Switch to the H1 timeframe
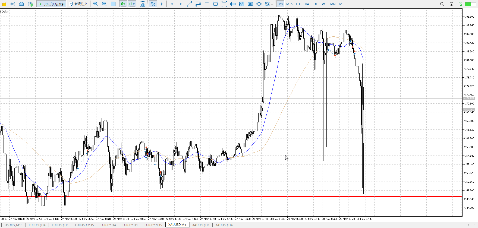Screen dimensions: 478x228 [298, 4]
